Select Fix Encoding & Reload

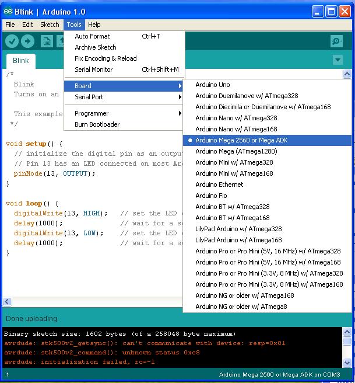[123, 58]
